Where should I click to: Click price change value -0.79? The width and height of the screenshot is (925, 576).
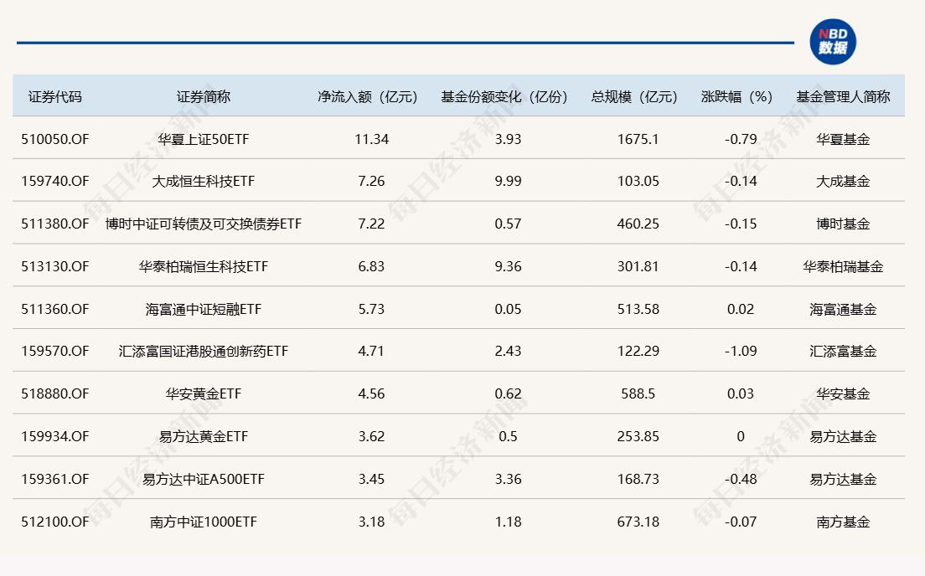(x=741, y=139)
